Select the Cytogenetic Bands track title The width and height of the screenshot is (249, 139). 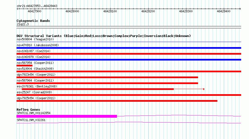[33, 21]
